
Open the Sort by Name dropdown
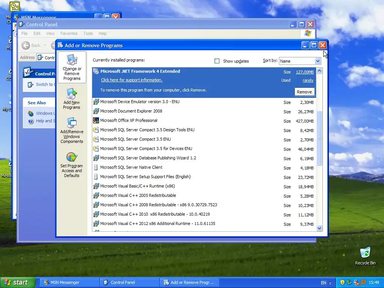pos(318,61)
